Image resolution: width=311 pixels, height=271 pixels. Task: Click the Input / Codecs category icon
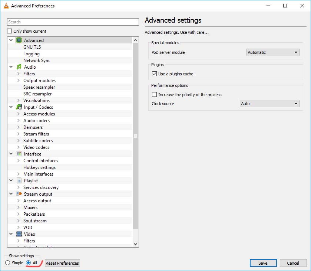[19, 107]
